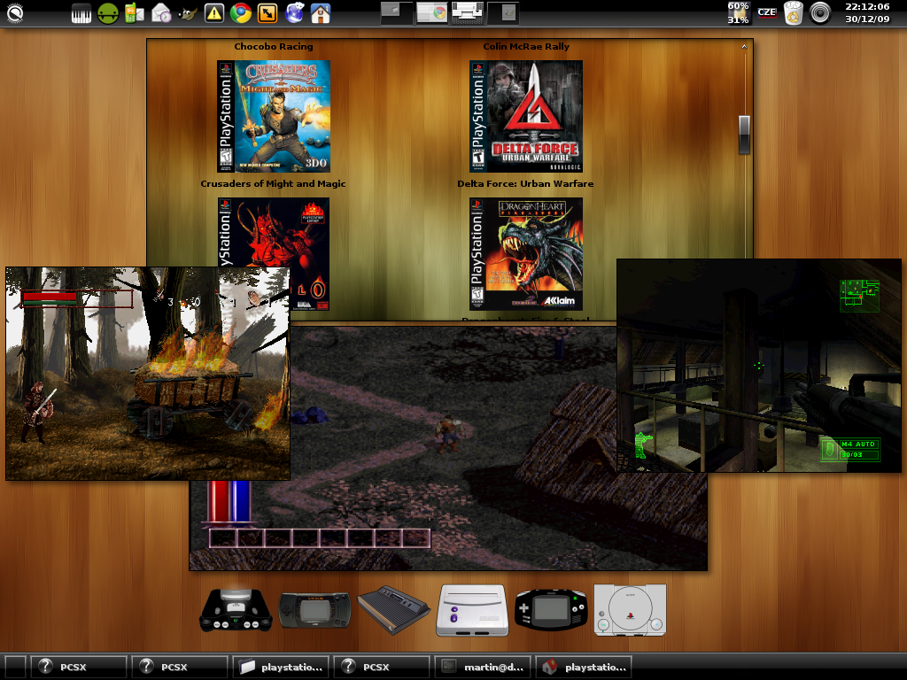Open the green android-face launcher icon
The width and height of the screenshot is (907, 680).
(107, 13)
